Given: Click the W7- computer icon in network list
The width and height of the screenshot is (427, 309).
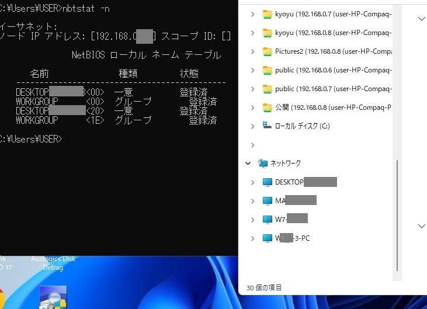Looking at the screenshot, I should click(x=268, y=220).
